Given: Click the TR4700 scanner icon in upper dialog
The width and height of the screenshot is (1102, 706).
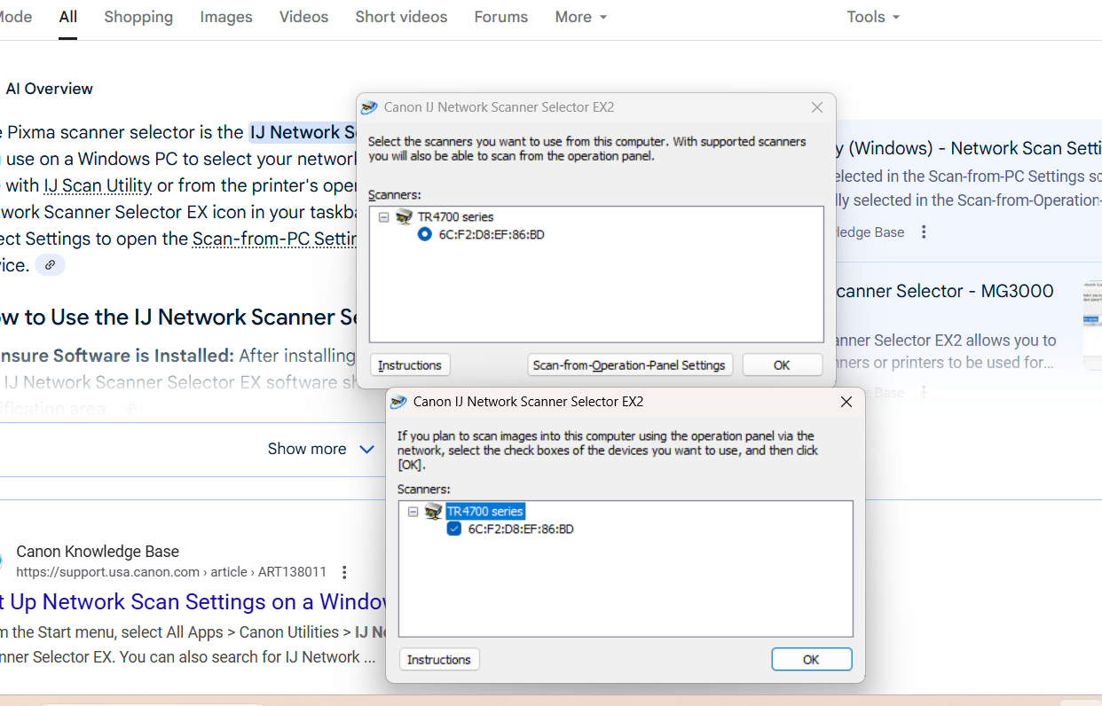Looking at the screenshot, I should click(x=404, y=217).
